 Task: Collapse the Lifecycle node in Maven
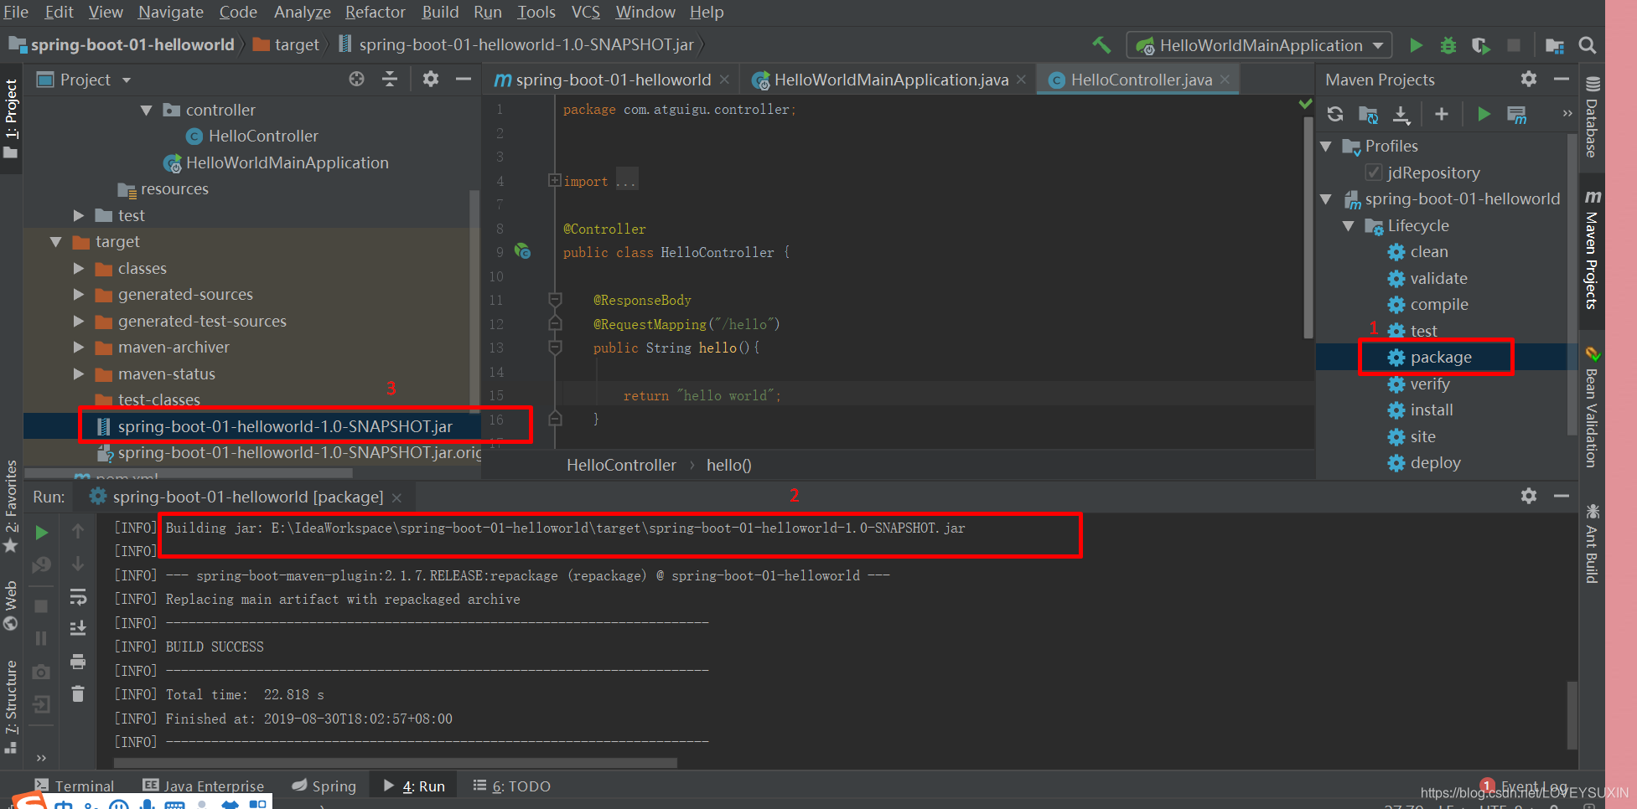pyautogui.click(x=1349, y=225)
